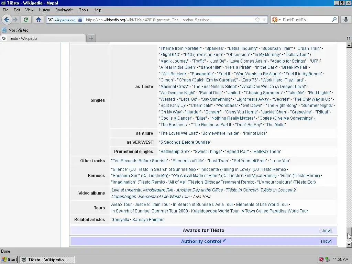The height and width of the screenshot is (264, 352).
Task: Open Another Day at the Office link
Action: click(200, 190)
